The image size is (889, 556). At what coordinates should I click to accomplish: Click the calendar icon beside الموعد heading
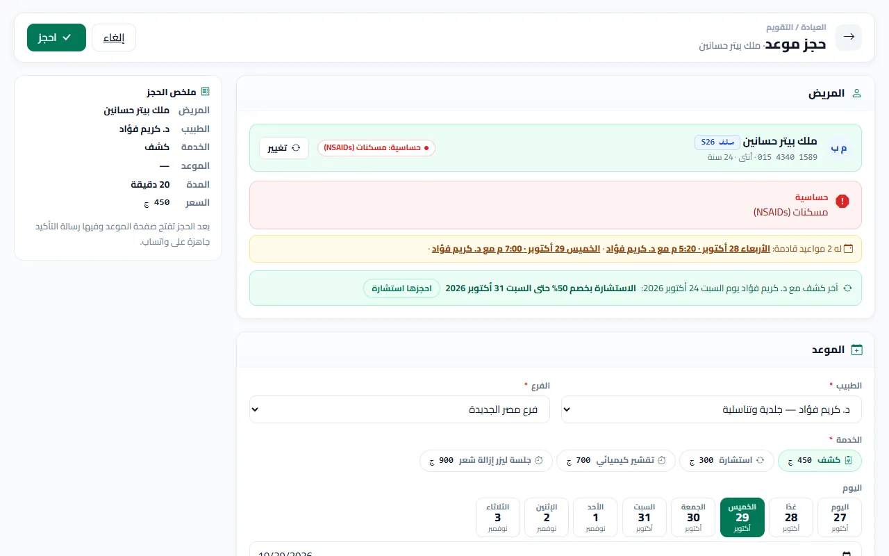[x=856, y=350]
